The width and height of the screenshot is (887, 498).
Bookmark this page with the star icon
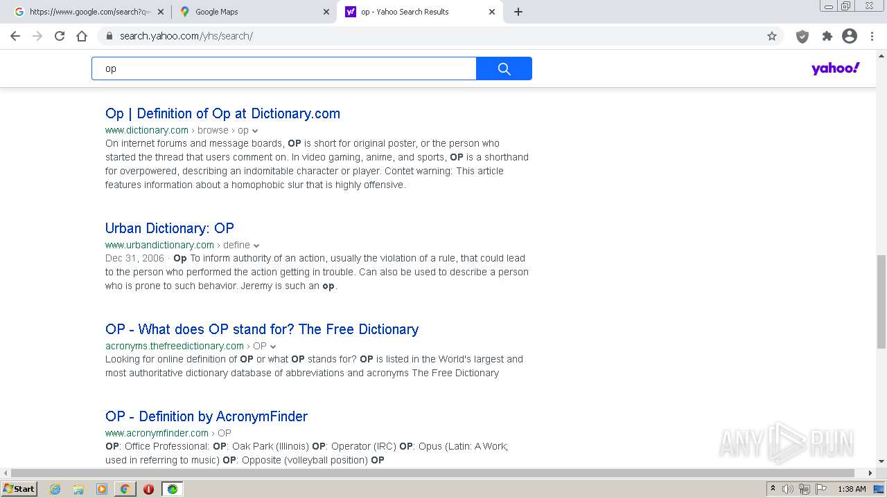pos(772,36)
